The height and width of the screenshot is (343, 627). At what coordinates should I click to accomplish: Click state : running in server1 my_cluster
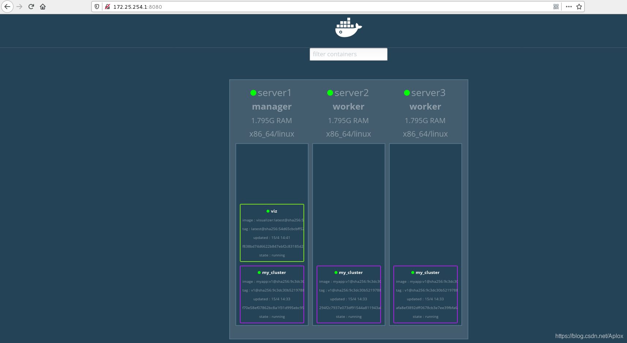pyautogui.click(x=272, y=317)
